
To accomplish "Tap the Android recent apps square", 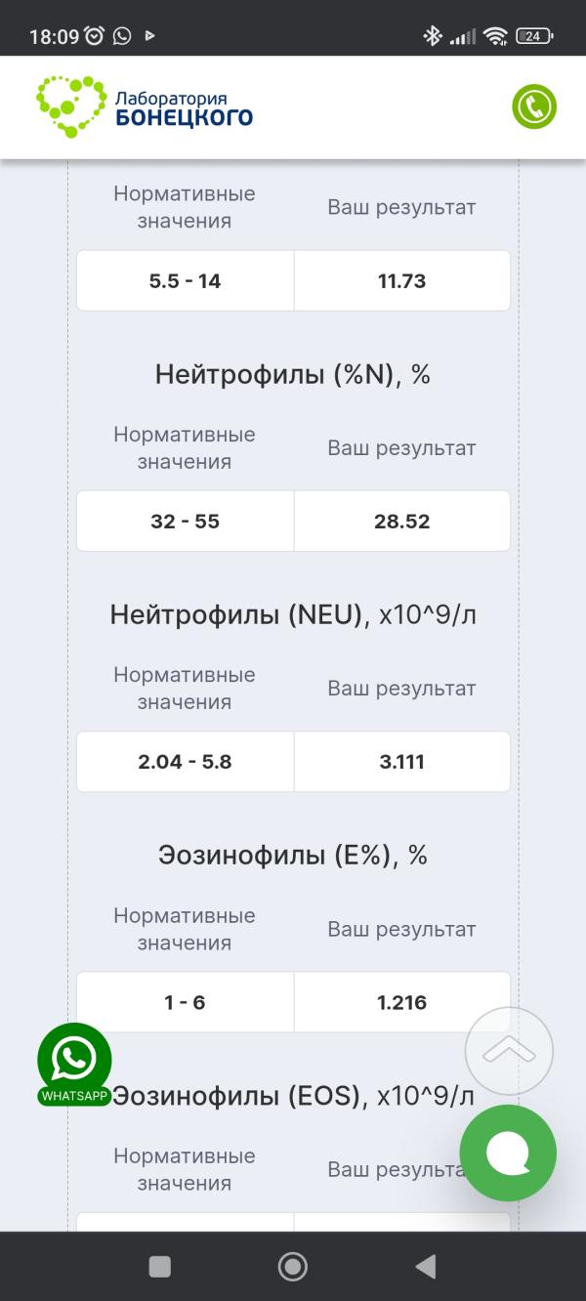I will [x=159, y=1267].
